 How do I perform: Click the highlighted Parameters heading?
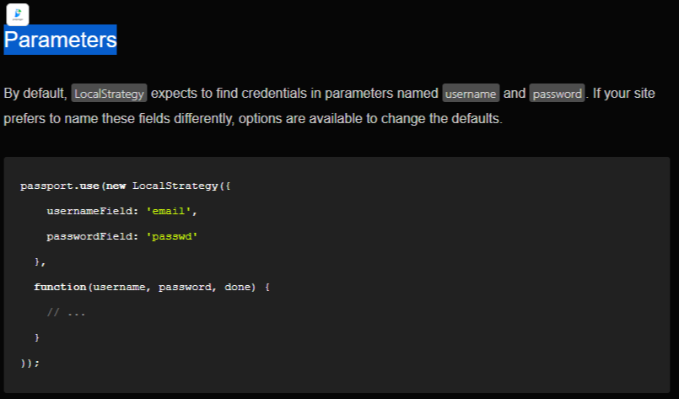[x=60, y=40]
